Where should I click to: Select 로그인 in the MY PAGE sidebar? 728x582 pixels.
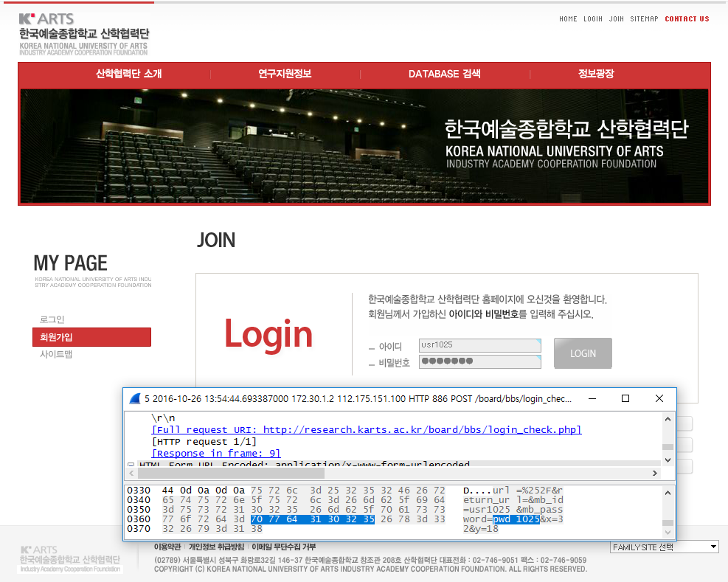[52, 319]
